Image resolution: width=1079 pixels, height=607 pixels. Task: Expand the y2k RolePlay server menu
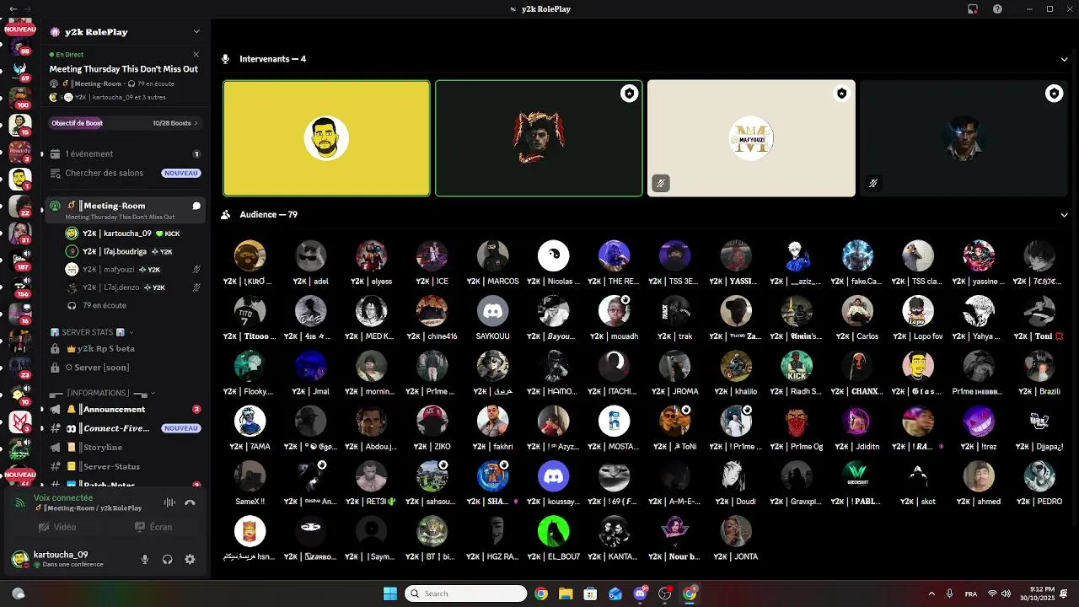click(196, 32)
